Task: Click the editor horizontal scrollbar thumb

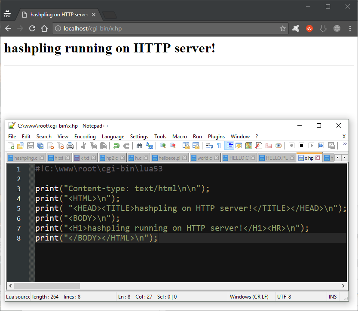Action: click(x=47, y=286)
